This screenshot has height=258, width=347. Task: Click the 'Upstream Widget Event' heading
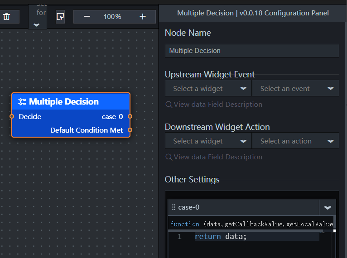210,75
